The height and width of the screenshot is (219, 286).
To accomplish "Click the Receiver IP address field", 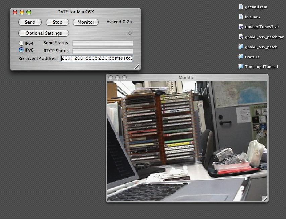I will [97, 59].
